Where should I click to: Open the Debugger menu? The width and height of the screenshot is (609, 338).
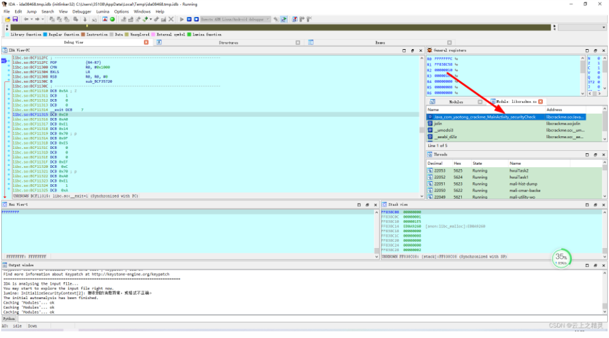pos(82,12)
